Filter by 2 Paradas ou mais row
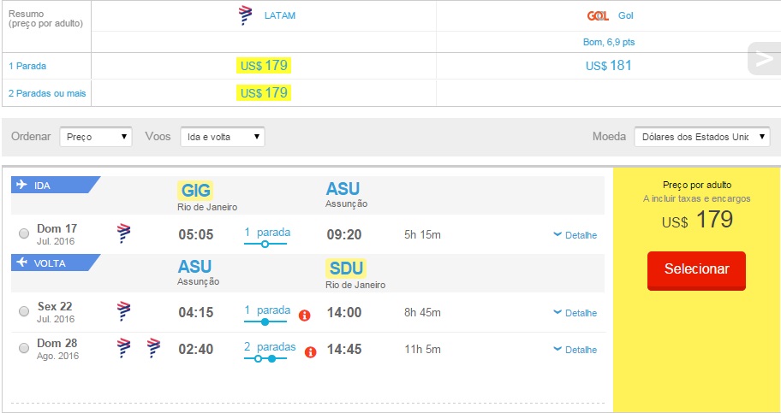 click(46, 92)
